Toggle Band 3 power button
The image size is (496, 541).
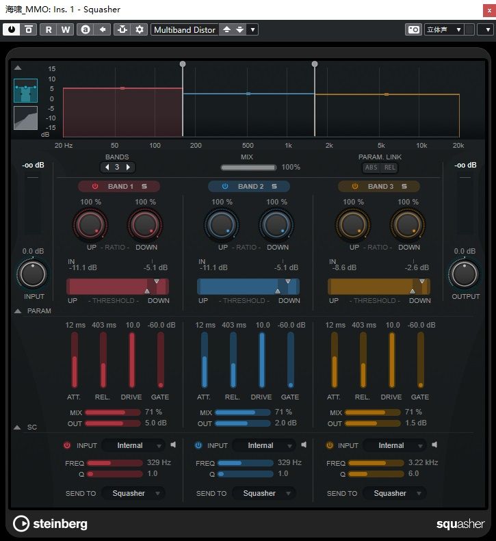point(355,186)
